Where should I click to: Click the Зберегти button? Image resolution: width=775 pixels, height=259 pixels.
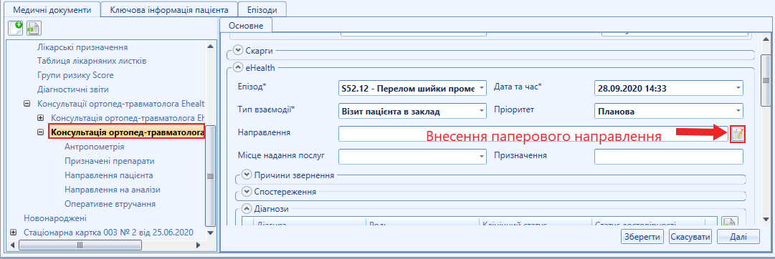click(x=642, y=236)
